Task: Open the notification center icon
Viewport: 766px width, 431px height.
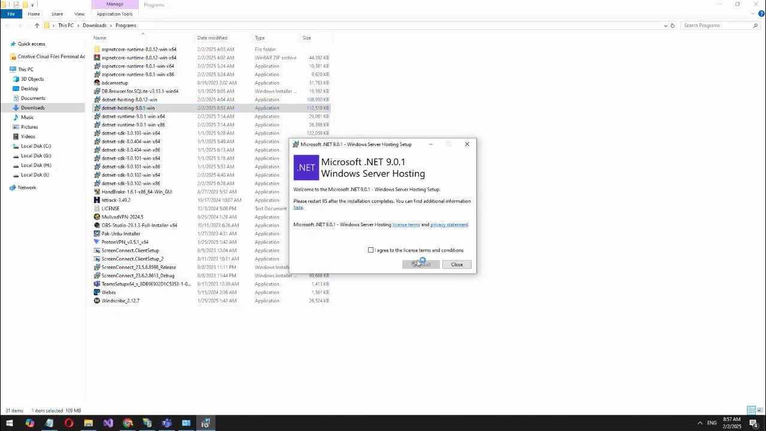Action: (753, 423)
